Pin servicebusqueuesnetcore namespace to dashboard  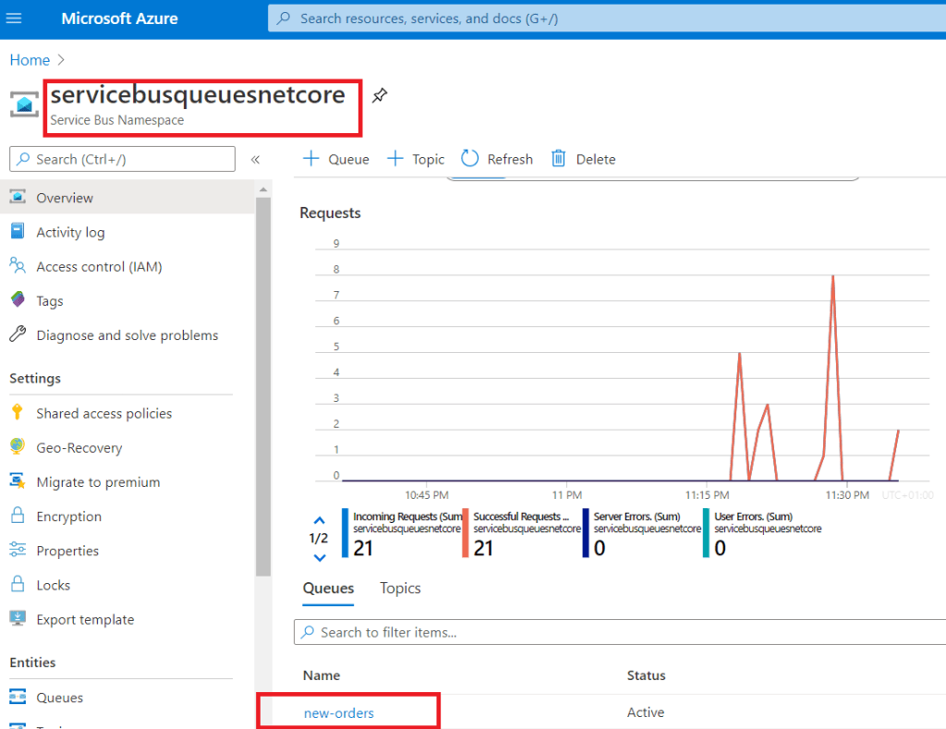click(x=379, y=95)
